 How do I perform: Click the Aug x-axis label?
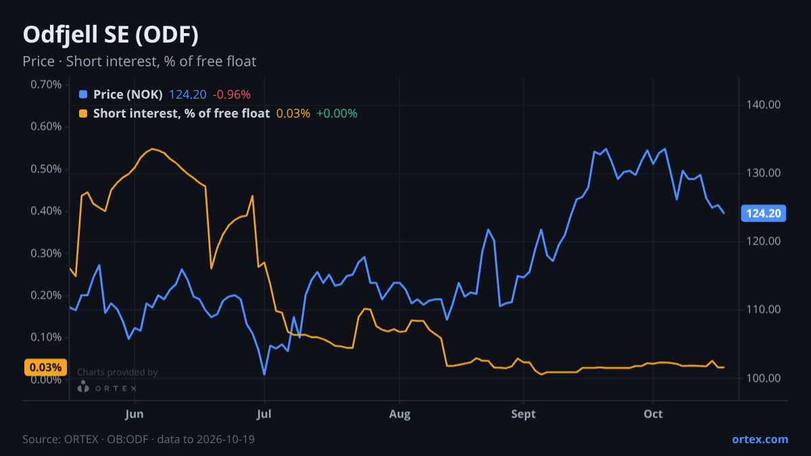(x=399, y=413)
